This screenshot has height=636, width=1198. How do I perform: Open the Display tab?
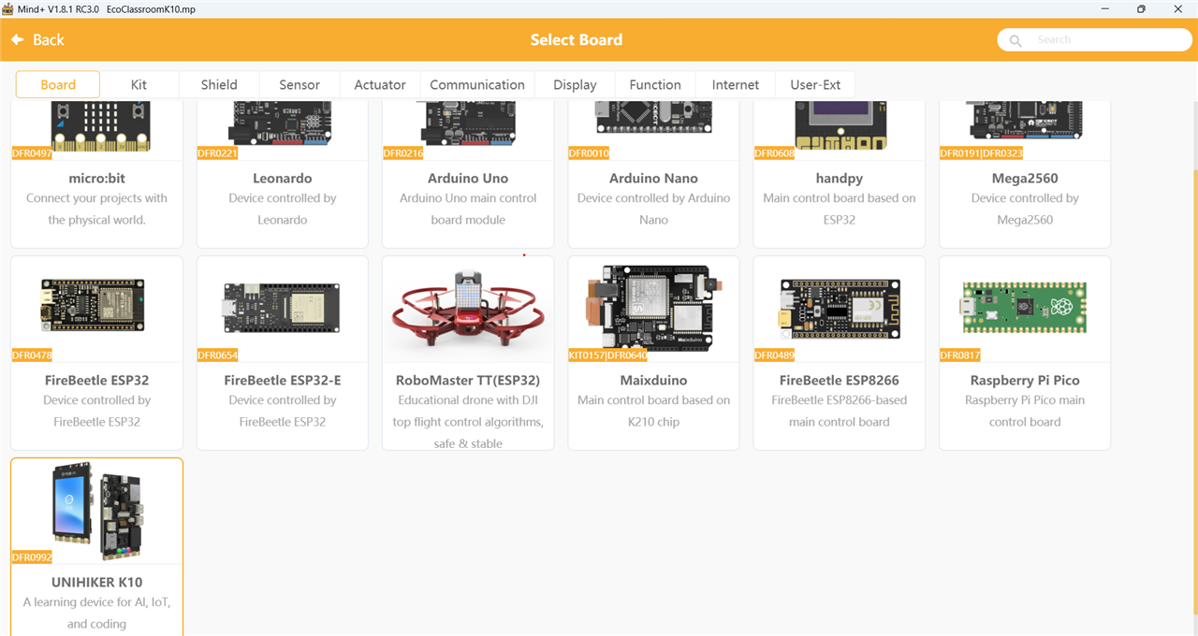[575, 84]
